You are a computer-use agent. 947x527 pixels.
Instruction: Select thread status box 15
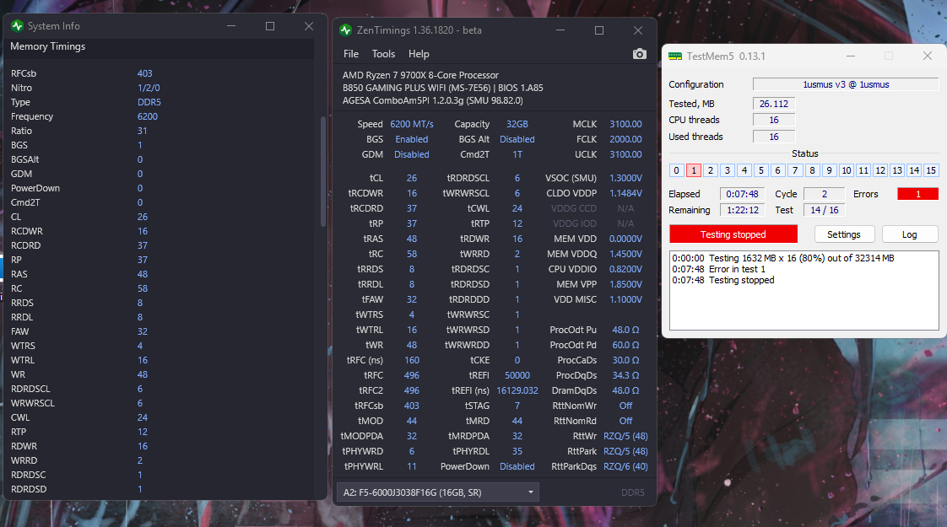click(931, 170)
